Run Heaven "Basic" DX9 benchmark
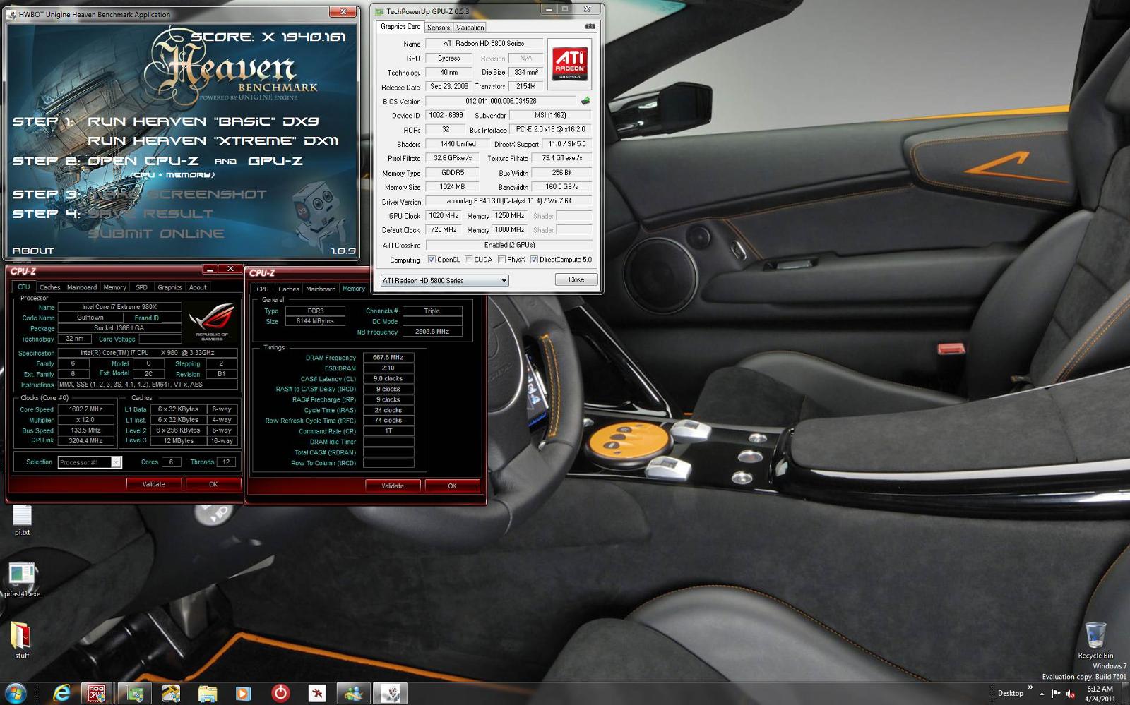The image size is (1130, 705). 203,121
